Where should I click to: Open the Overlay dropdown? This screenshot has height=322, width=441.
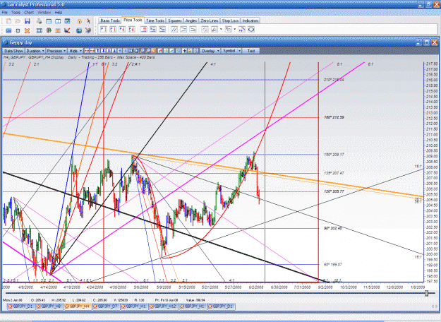[x=210, y=51]
